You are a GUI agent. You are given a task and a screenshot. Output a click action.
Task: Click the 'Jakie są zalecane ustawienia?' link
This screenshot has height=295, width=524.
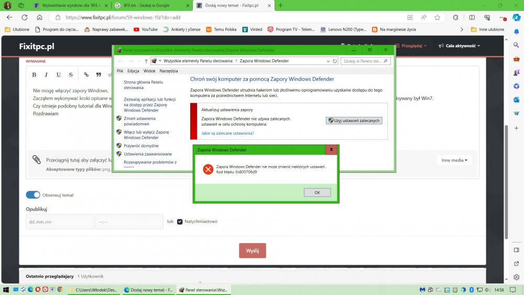click(227, 133)
